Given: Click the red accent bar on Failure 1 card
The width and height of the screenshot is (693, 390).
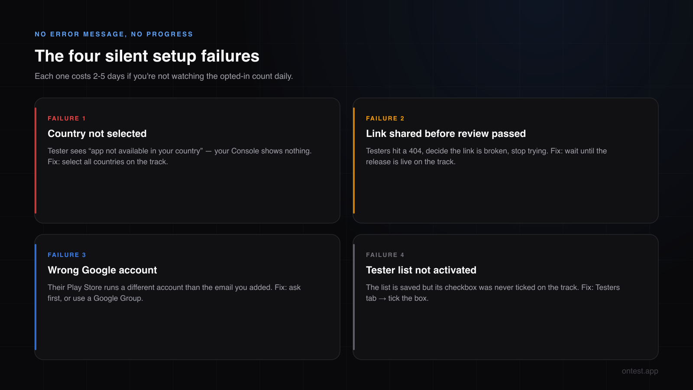Looking at the screenshot, I should [36, 160].
